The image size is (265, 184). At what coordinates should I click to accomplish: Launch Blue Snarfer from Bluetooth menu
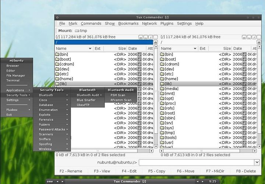click(88, 100)
